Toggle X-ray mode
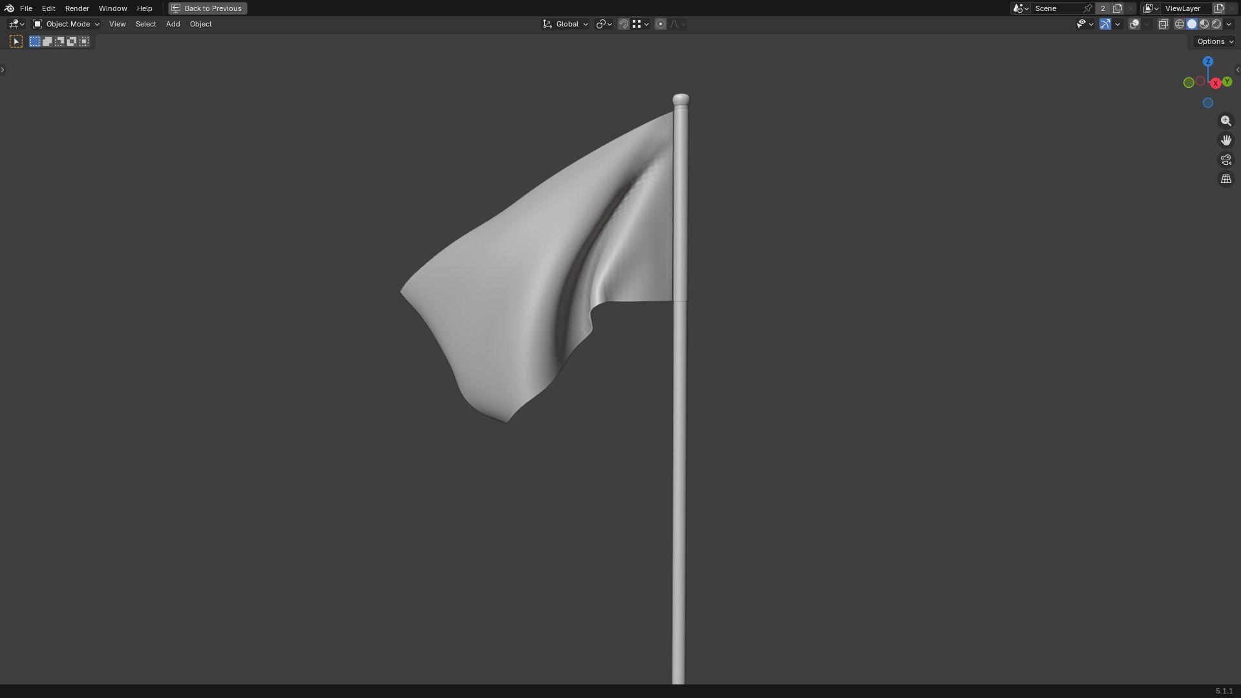The width and height of the screenshot is (1241, 698). (1163, 24)
